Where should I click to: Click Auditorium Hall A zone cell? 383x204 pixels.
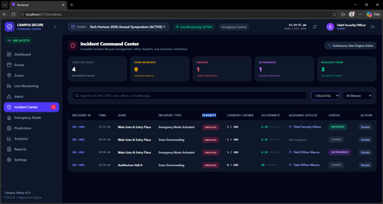point(130,165)
